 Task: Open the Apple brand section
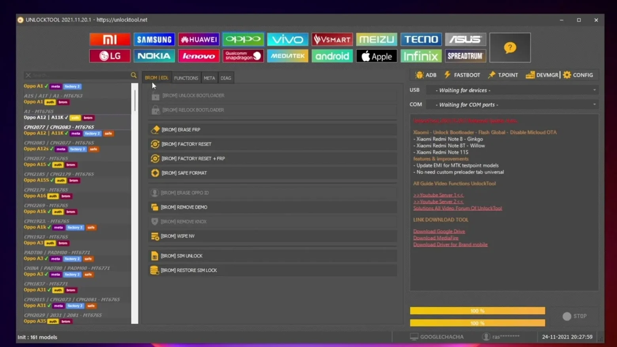point(377,56)
